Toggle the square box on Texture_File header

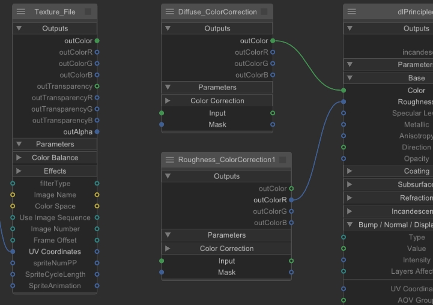coord(88,12)
